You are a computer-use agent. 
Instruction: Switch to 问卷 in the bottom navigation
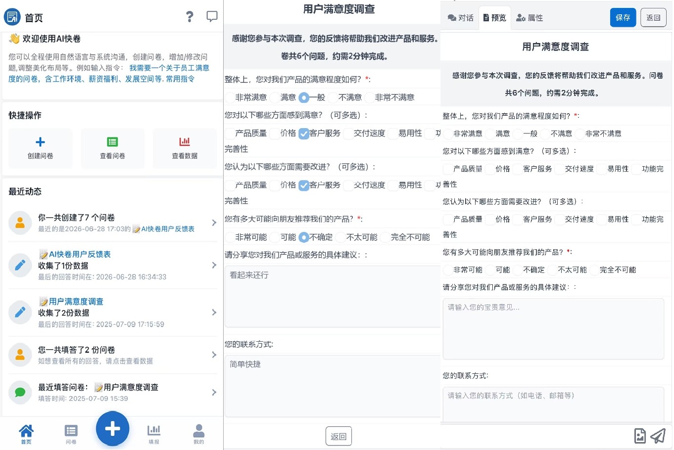[71, 433]
